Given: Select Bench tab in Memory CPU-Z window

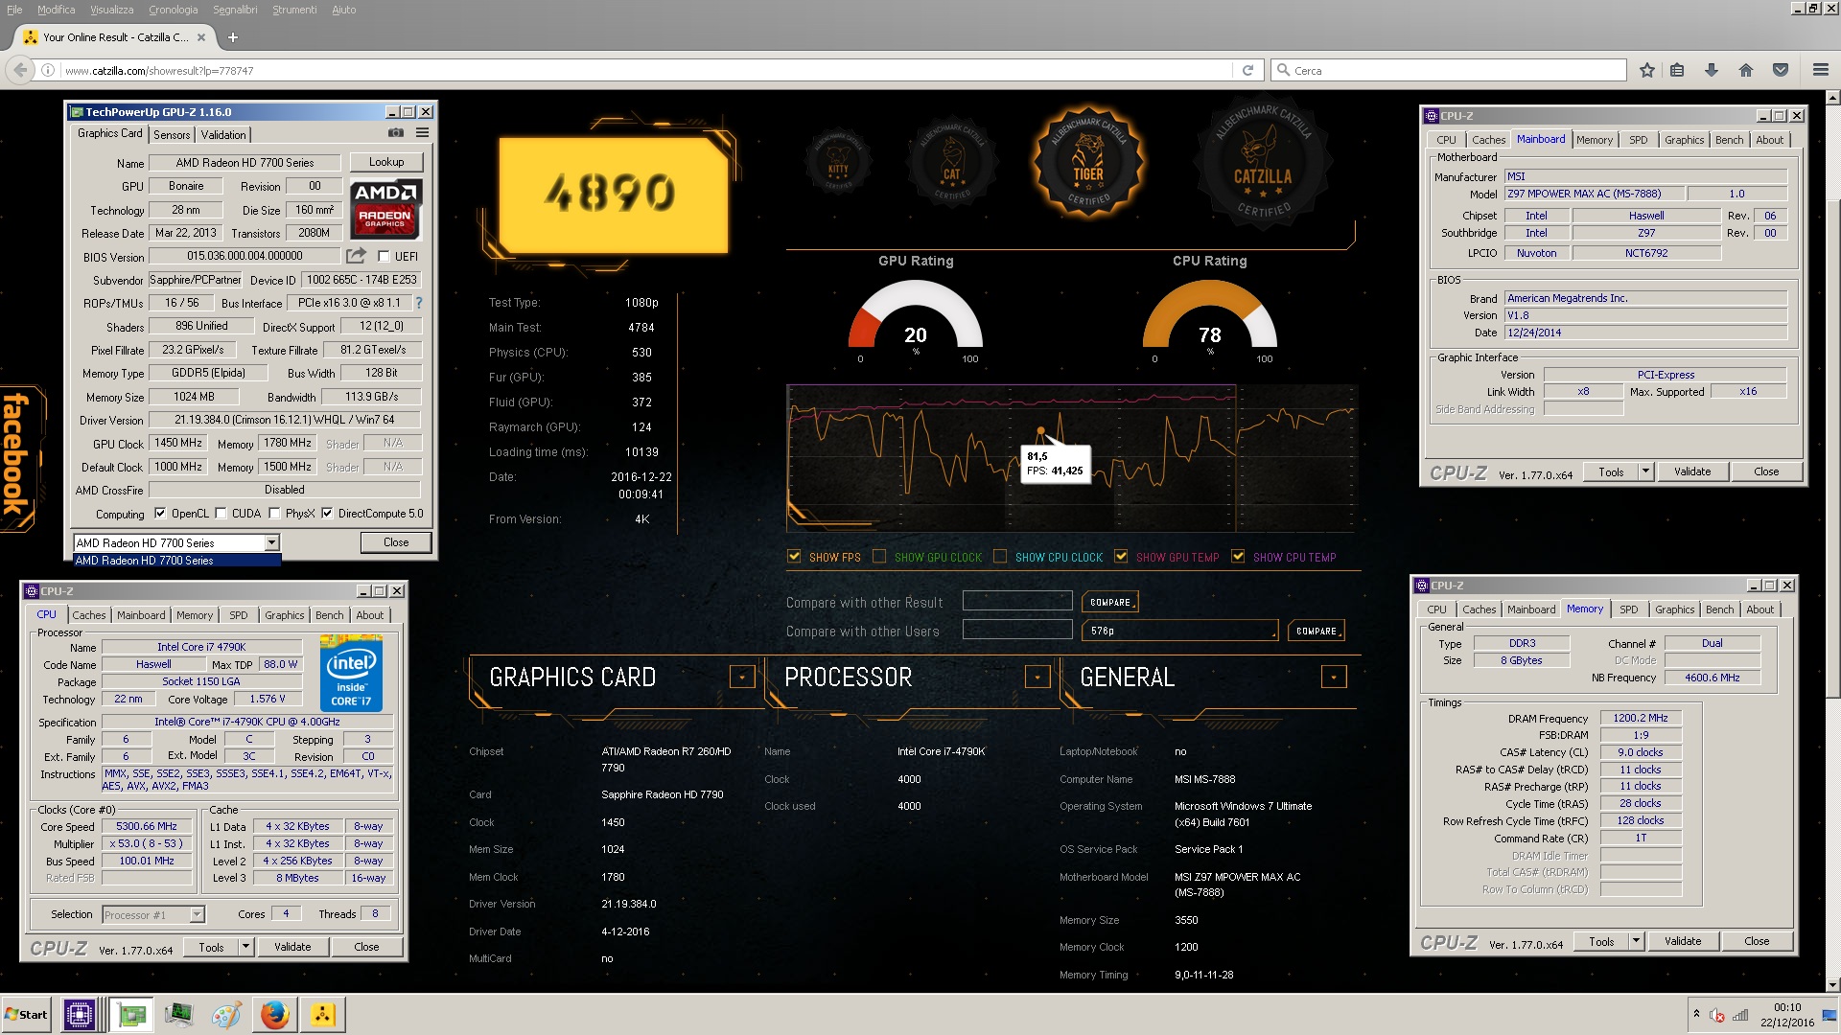Looking at the screenshot, I should tap(1719, 609).
